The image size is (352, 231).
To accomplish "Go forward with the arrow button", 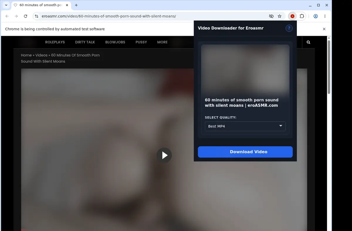I will [x=16, y=16].
